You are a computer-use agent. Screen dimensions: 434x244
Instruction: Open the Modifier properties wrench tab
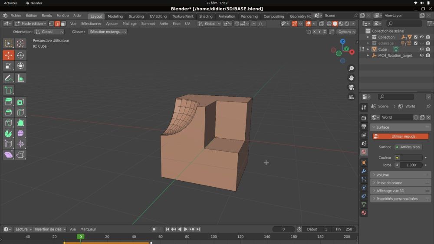click(x=364, y=171)
